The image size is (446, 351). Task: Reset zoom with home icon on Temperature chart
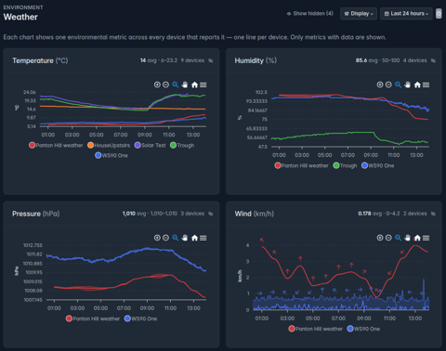194,84
